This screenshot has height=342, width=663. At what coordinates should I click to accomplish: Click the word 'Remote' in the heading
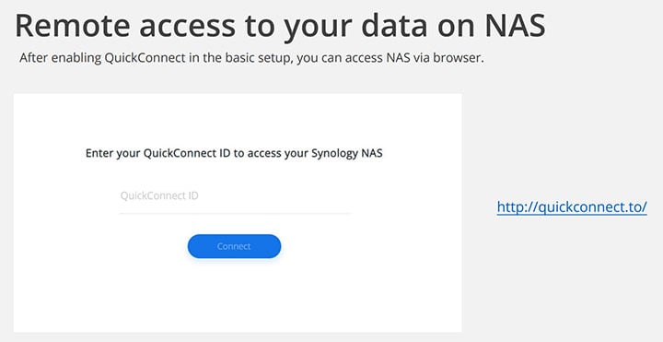73,26
